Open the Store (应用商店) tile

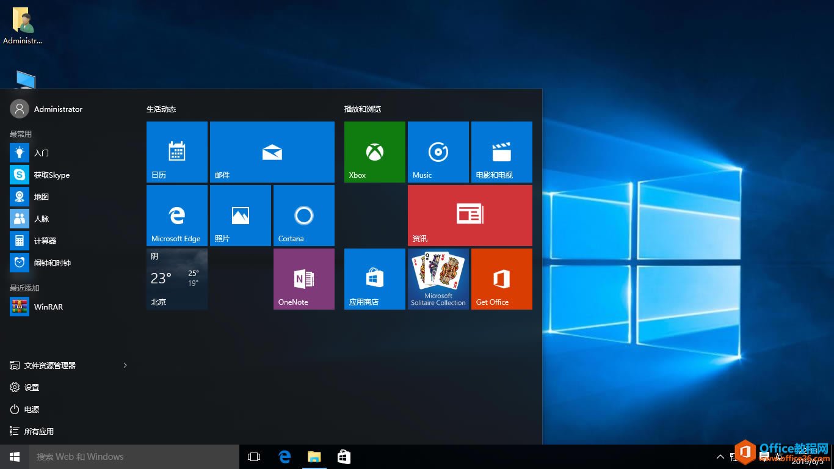375,279
